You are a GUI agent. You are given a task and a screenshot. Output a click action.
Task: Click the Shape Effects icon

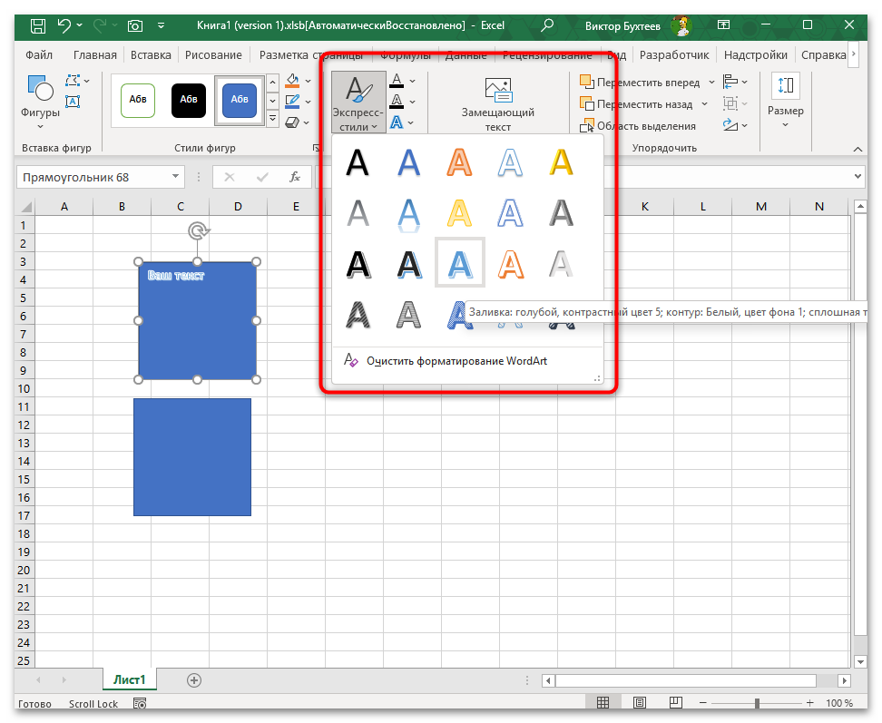pos(292,122)
